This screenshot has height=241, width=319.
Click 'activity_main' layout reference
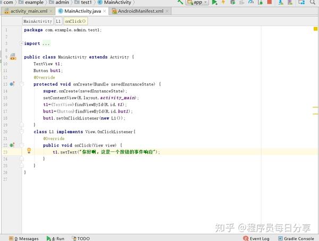pos(117,98)
